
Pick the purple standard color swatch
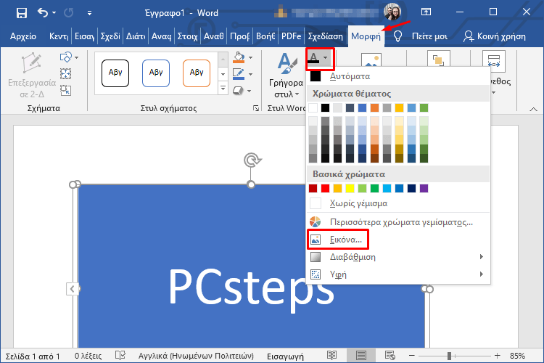coord(424,188)
